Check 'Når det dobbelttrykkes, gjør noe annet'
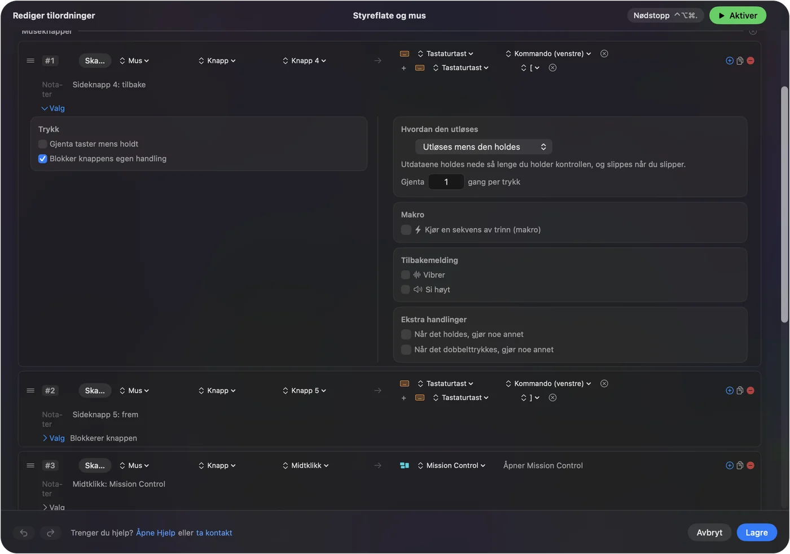Viewport: 790px width, 554px height. [406, 350]
